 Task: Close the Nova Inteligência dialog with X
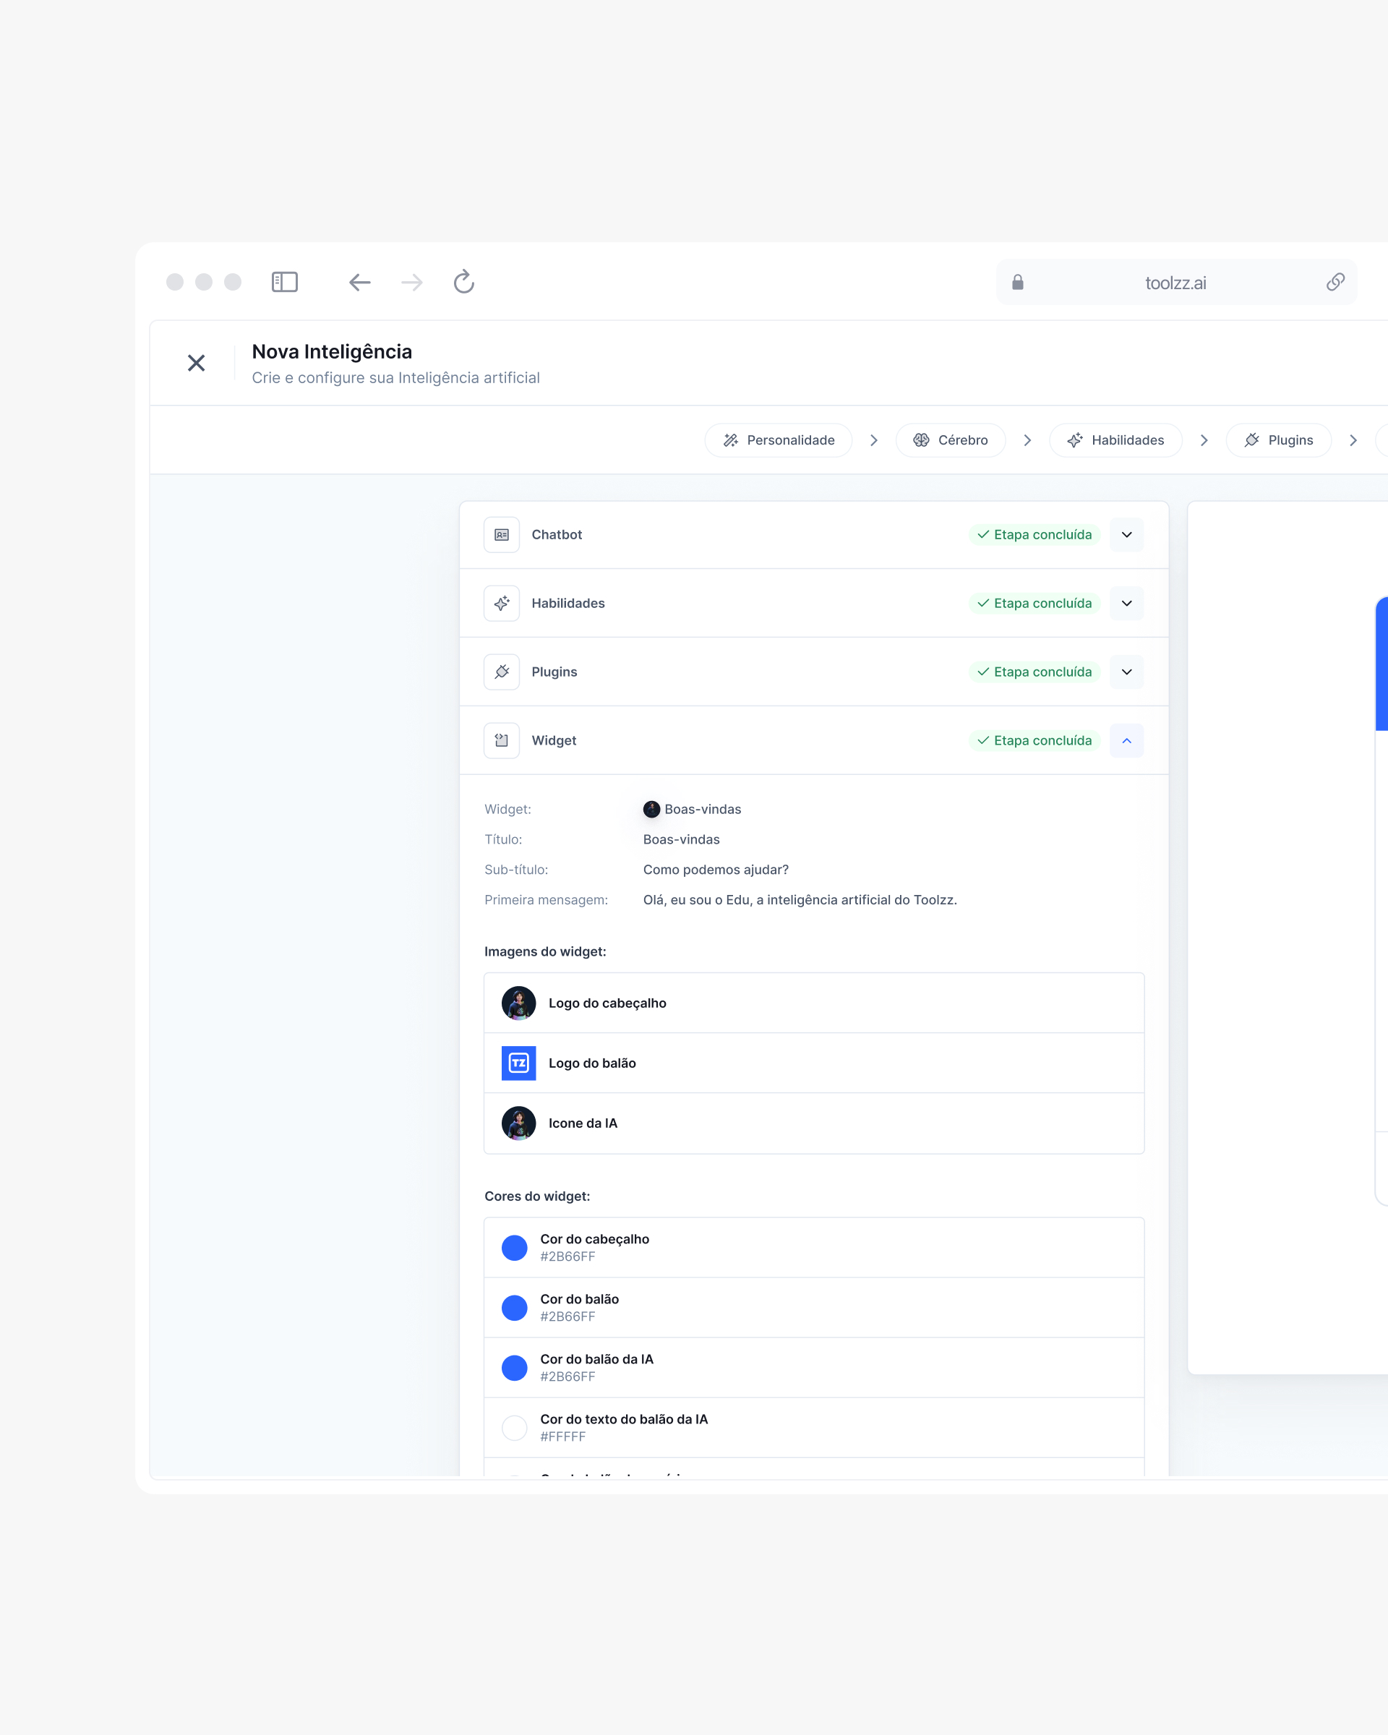(197, 363)
